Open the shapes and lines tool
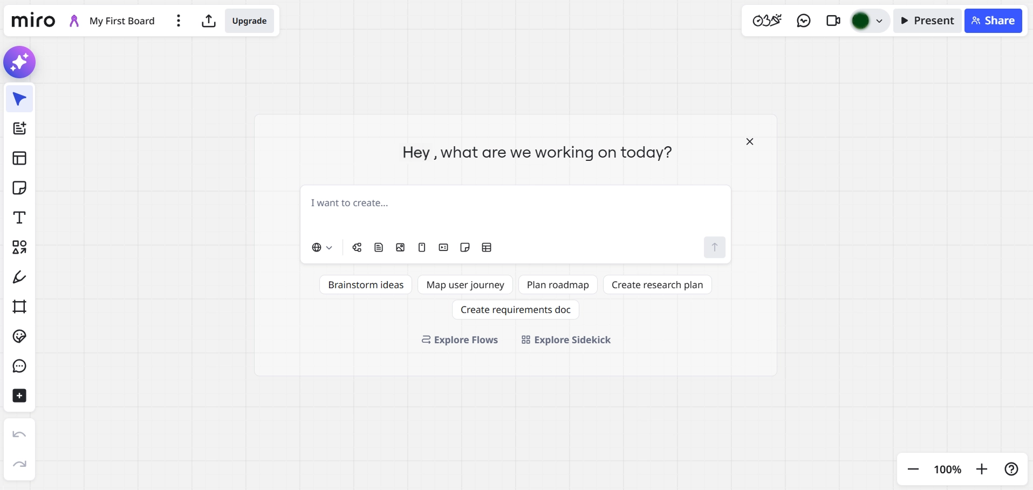Viewport: 1033px width, 490px height. [x=19, y=247]
